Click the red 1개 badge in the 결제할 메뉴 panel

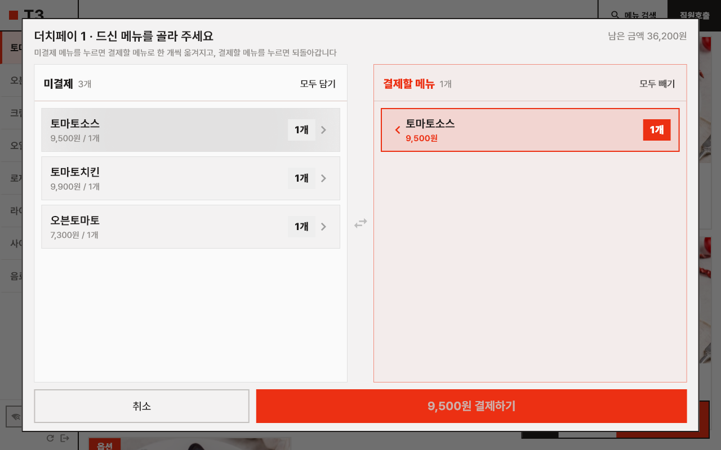click(657, 130)
